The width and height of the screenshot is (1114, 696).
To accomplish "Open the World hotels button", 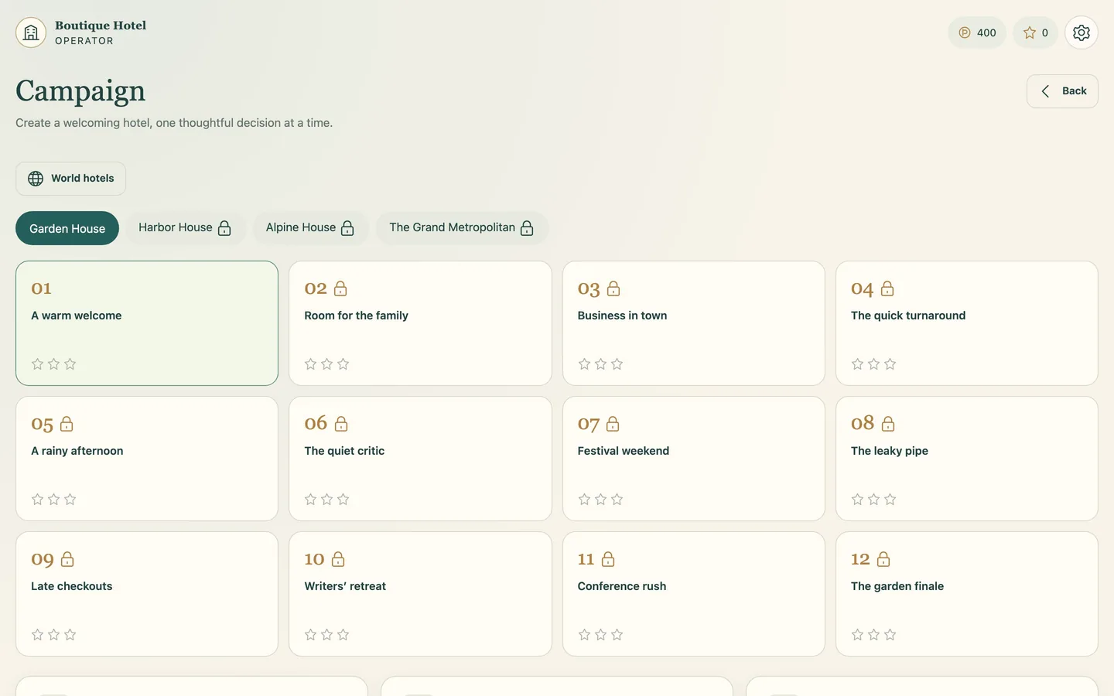I will (70, 179).
